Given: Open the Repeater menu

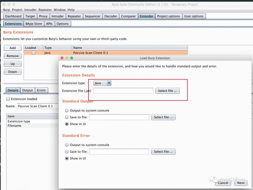Looking at the screenshot, I should [x=45, y=10].
